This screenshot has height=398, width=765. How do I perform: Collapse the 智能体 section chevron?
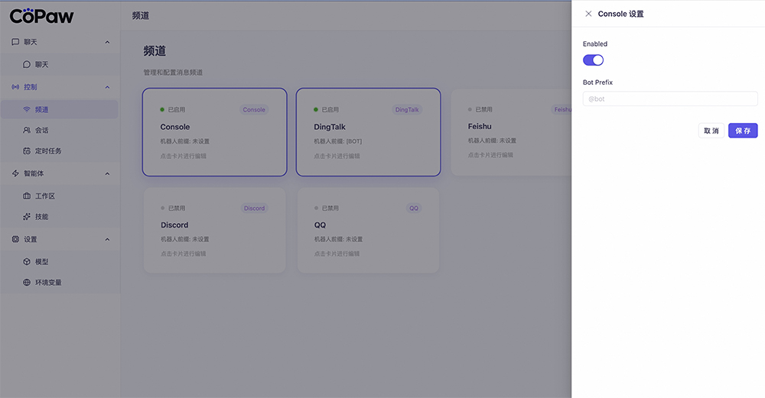[x=107, y=173]
